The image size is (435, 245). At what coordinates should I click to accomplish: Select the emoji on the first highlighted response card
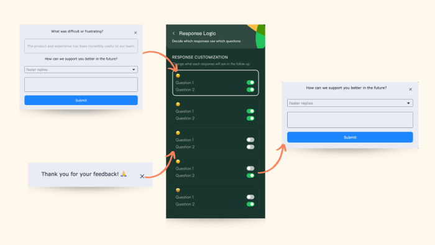tap(178, 75)
